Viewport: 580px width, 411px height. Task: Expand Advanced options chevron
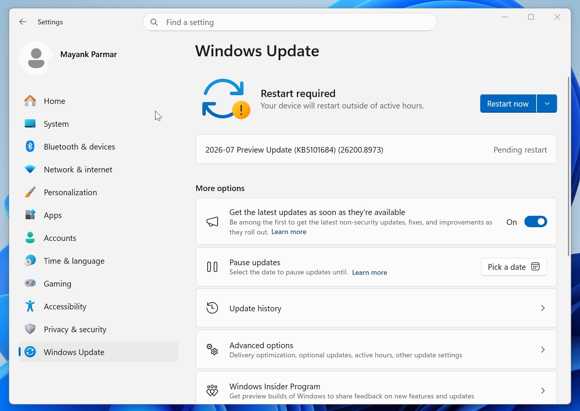[543, 349]
